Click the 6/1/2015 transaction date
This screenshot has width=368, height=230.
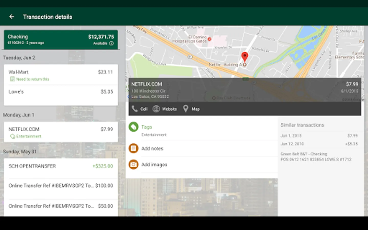[x=350, y=91]
